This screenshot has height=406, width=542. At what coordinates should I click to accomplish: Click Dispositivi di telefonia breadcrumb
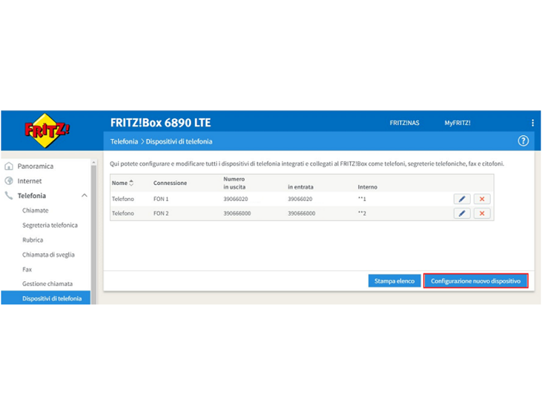coord(179,141)
